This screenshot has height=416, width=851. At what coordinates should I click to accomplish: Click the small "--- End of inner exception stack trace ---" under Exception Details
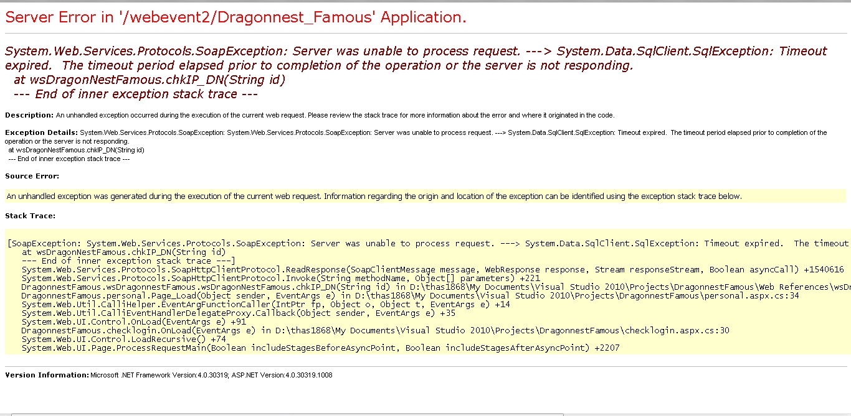(69, 159)
